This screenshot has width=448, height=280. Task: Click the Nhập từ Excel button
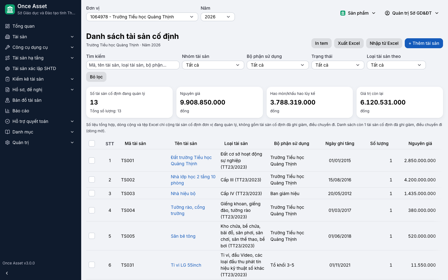tap(384, 43)
